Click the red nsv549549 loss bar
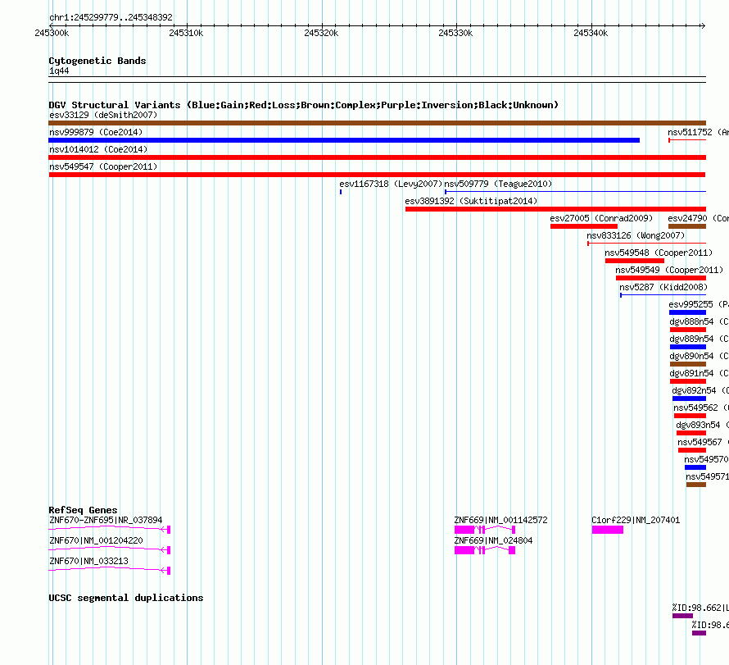The image size is (729, 665). click(x=661, y=278)
